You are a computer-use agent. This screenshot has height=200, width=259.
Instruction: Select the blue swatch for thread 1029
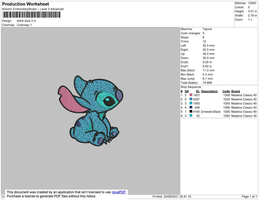191,99
